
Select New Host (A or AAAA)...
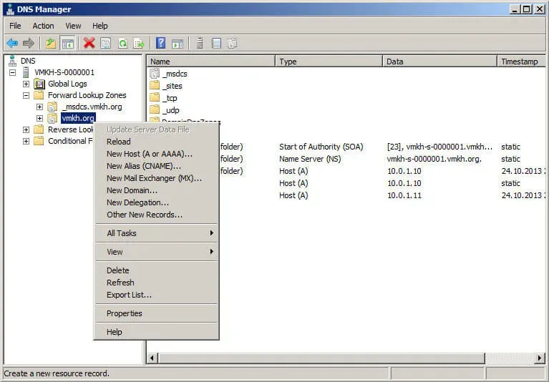(157, 154)
